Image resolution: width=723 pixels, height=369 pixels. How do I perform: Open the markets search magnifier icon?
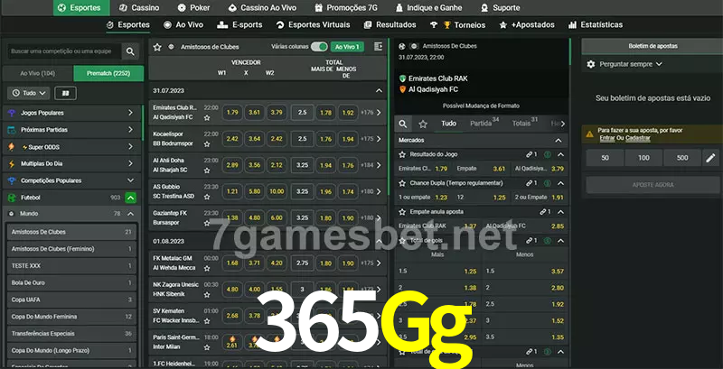pyautogui.click(x=404, y=124)
